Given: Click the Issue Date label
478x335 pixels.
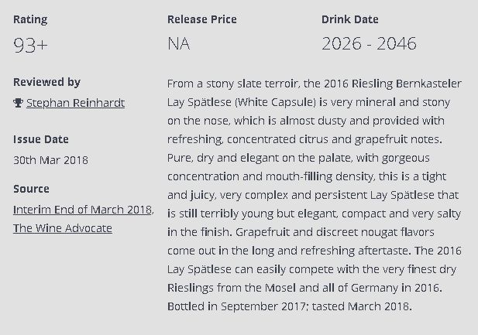Looking at the screenshot, I should click(x=41, y=139).
